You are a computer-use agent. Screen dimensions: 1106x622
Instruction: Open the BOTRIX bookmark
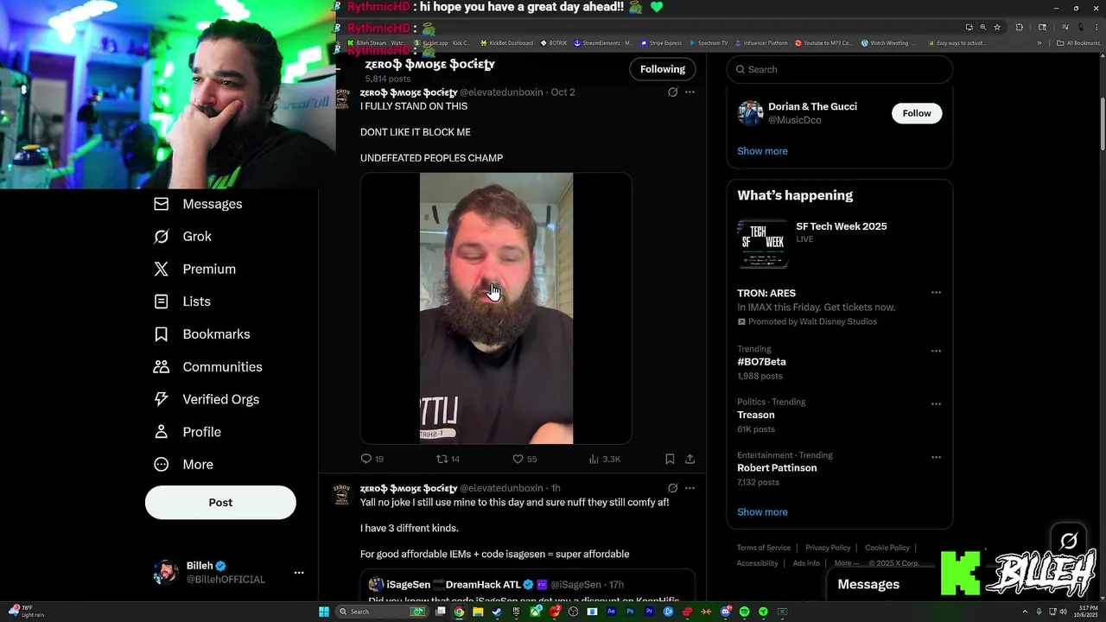(554, 43)
